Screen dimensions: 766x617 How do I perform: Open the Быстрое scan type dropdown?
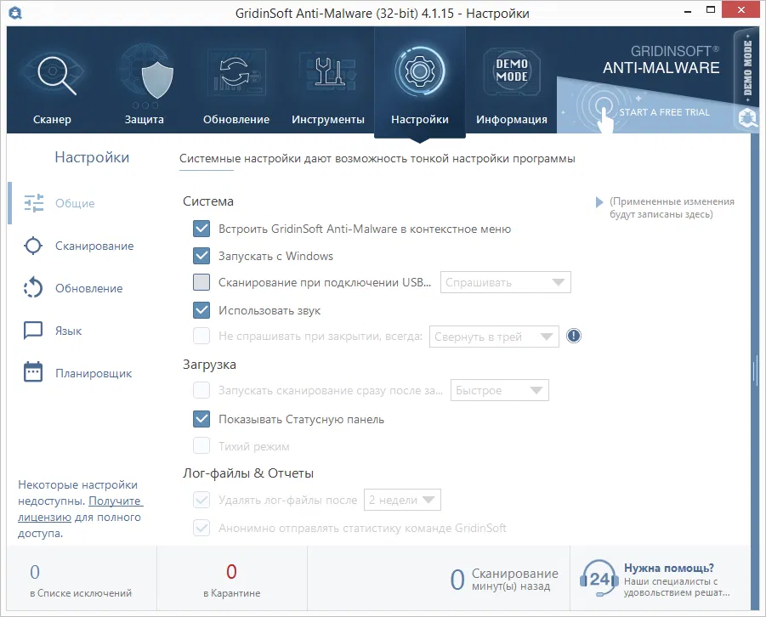point(500,390)
